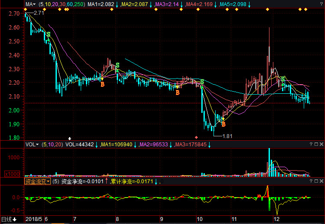Click the 资金净流=-0.0101 value
Screen dimensions: 325x224
click(x=82, y=181)
